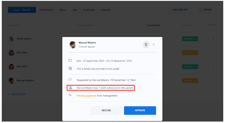Screen dimensions: 225x123
Task: Click the comment bubble icon
Action: coord(70,68)
